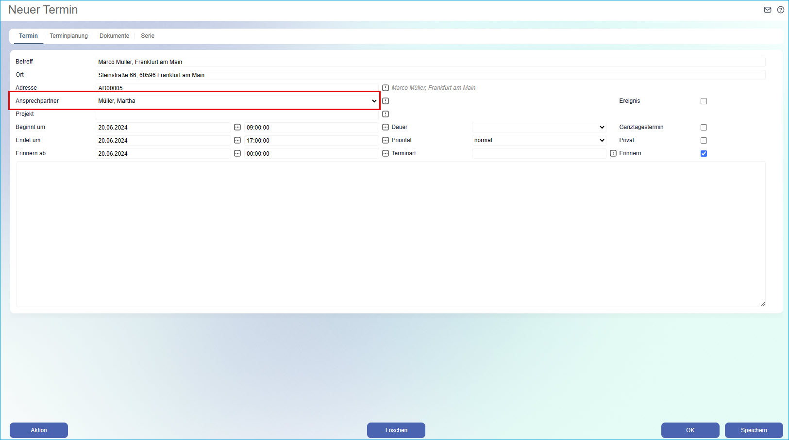
Task: Open address lookup icon next to AD00005
Action: point(386,88)
